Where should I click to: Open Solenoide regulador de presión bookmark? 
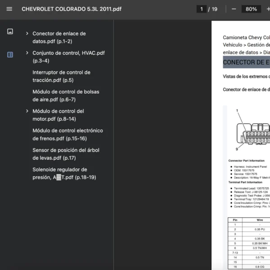64,173
